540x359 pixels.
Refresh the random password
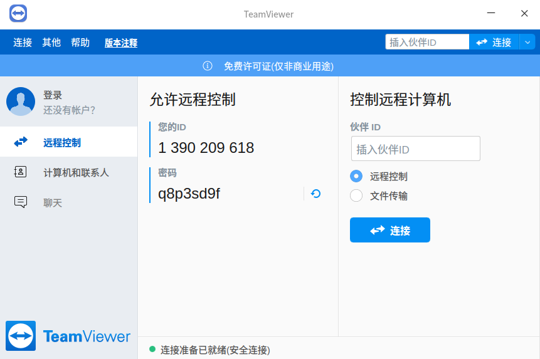coord(315,194)
